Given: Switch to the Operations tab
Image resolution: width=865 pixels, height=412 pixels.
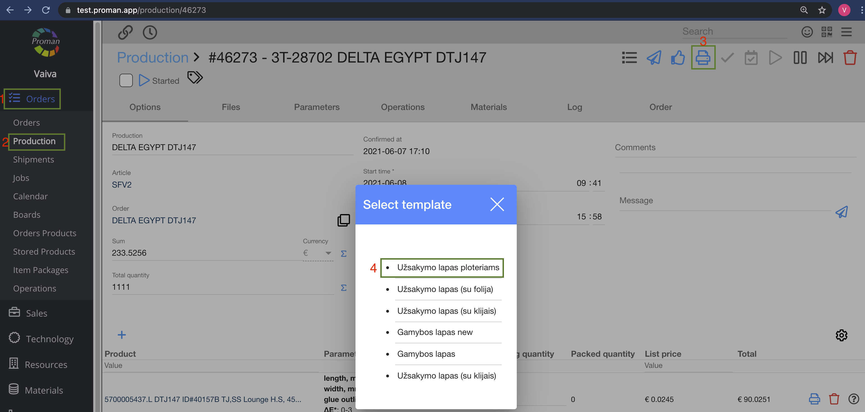Looking at the screenshot, I should click(x=402, y=107).
